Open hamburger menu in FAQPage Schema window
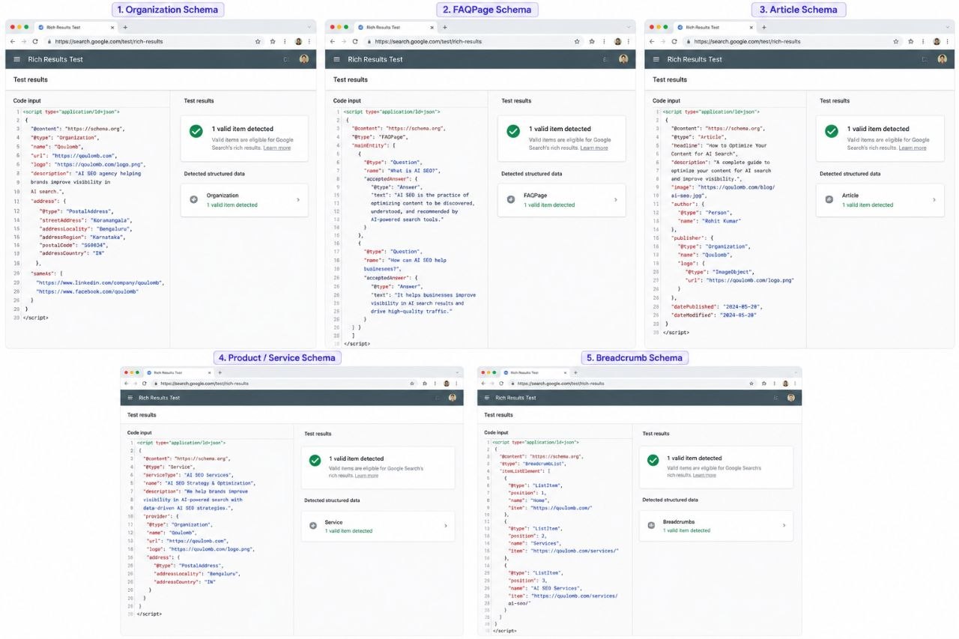This screenshot has height=639, width=959. (x=336, y=59)
